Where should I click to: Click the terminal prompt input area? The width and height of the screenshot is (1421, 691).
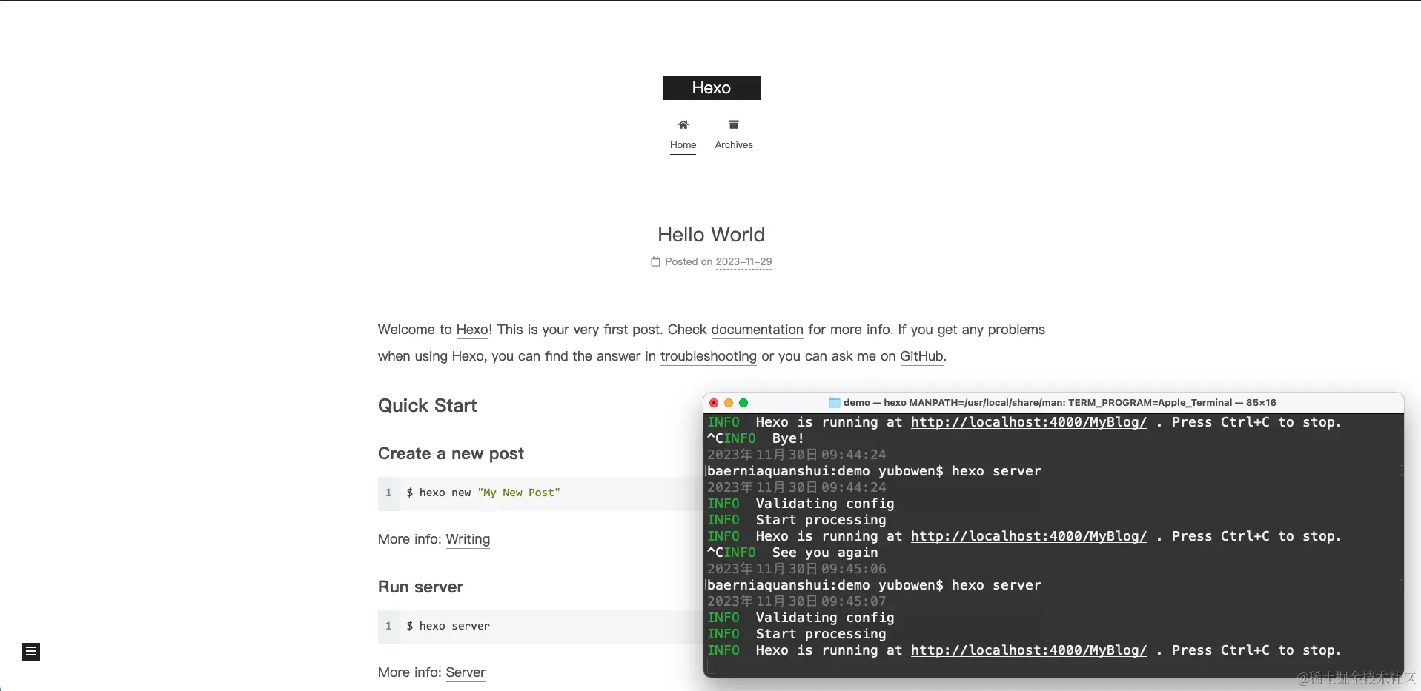tap(712, 666)
